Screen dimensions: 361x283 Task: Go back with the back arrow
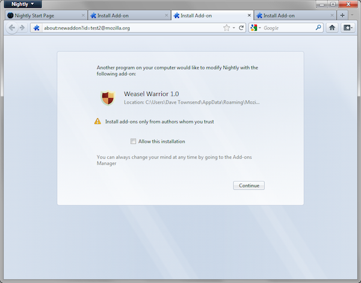click(12, 28)
